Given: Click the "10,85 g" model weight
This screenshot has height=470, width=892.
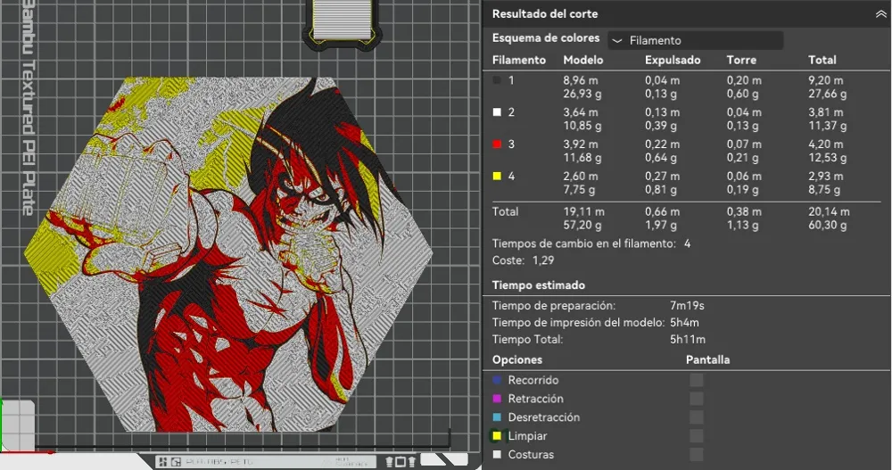Looking at the screenshot, I should click(582, 126).
